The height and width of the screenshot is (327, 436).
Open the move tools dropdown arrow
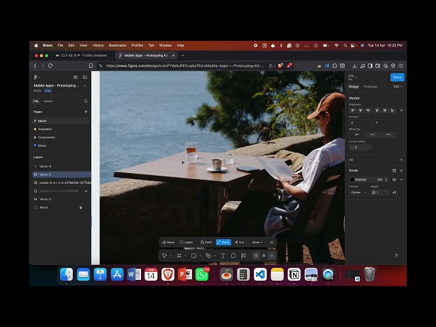(171, 256)
